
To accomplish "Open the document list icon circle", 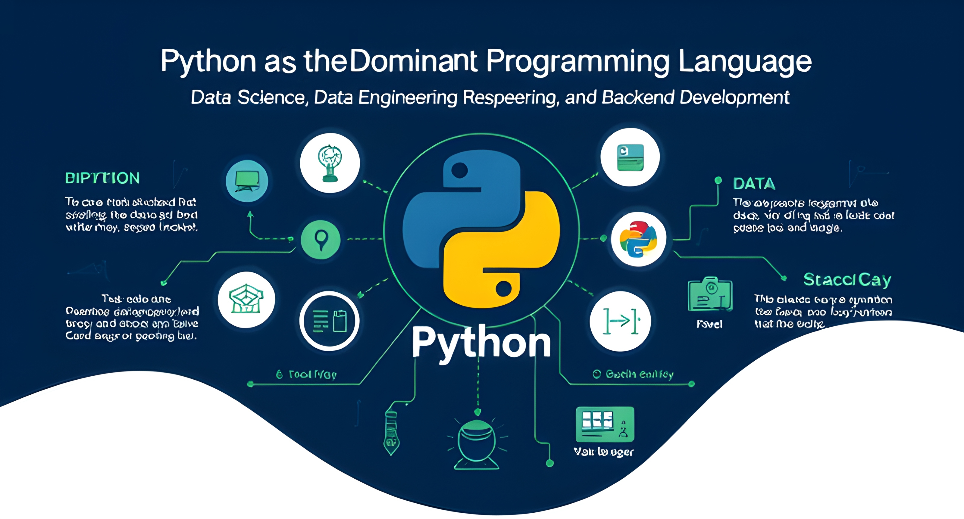I will pos(329,321).
